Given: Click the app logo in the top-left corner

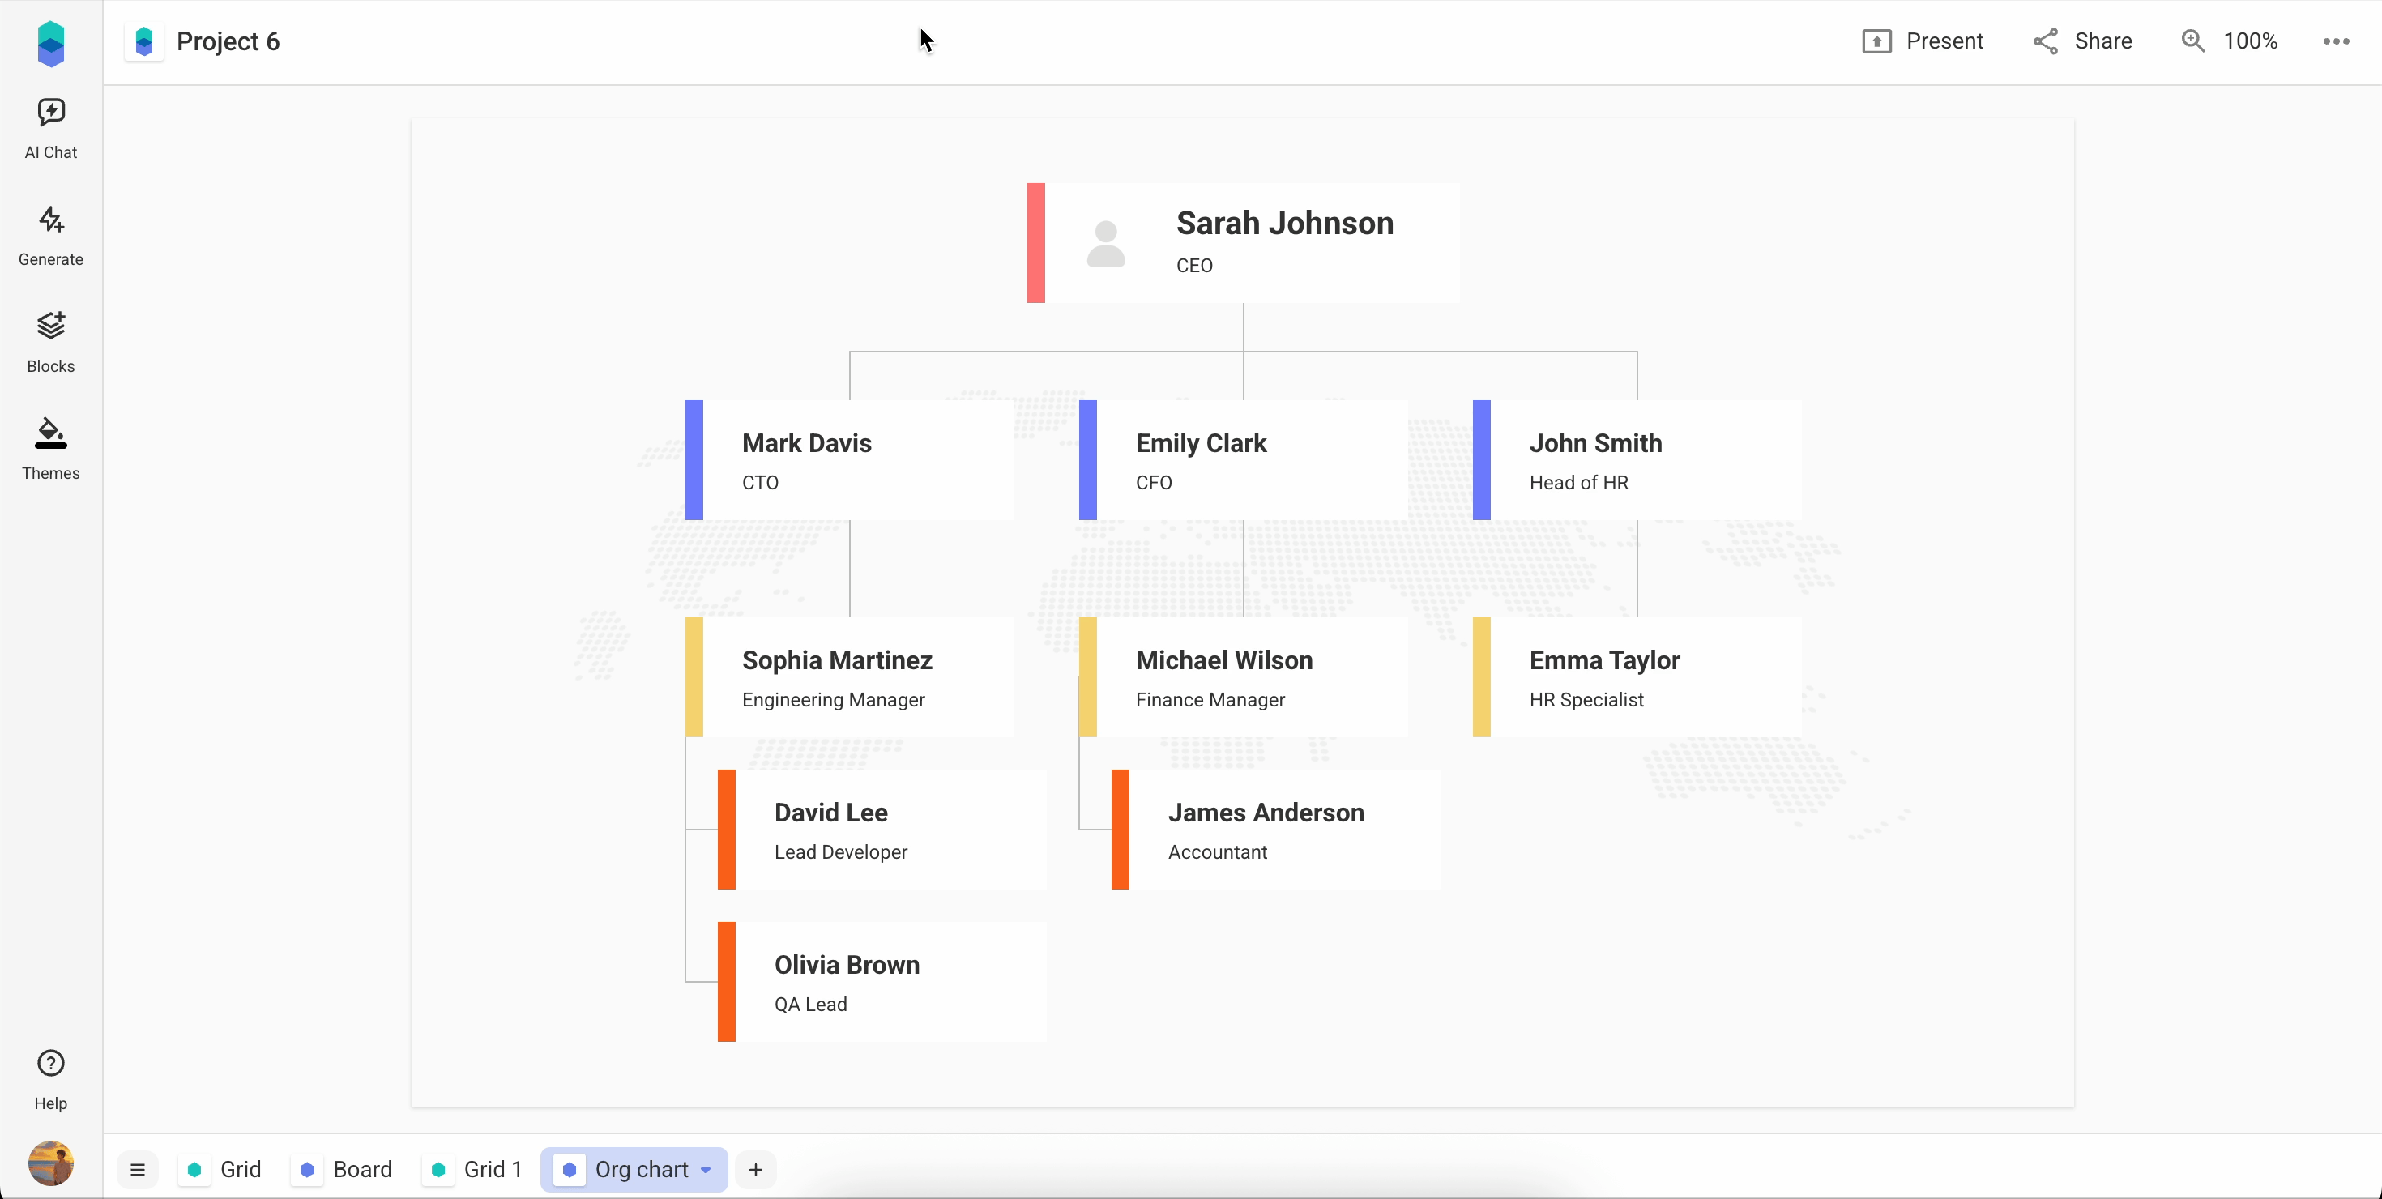Looking at the screenshot, I should 50,42.
